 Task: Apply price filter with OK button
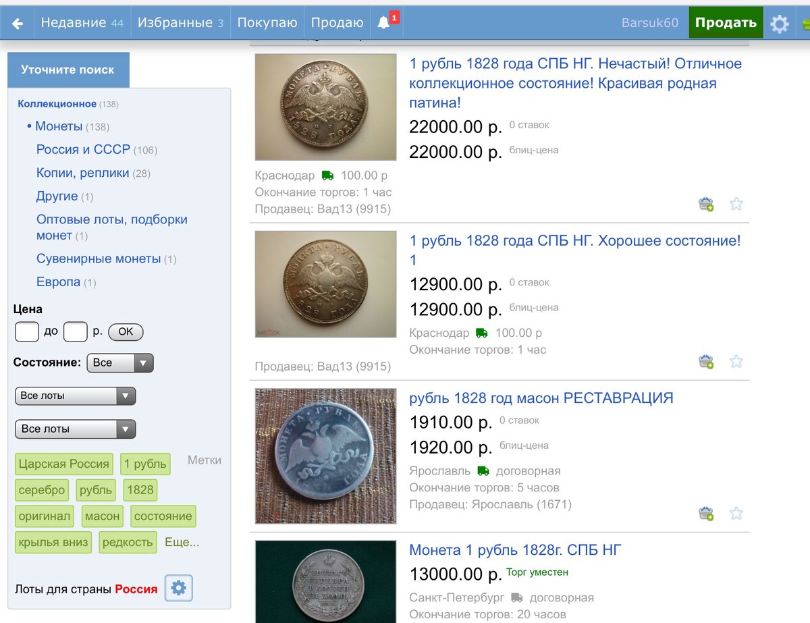[x=126, y=331]
